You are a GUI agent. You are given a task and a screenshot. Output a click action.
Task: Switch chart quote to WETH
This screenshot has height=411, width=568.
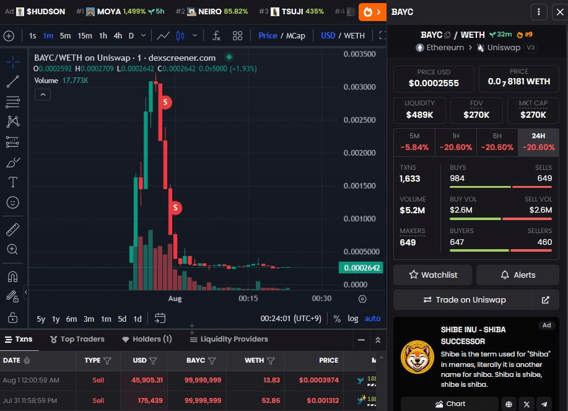point(354,35)
